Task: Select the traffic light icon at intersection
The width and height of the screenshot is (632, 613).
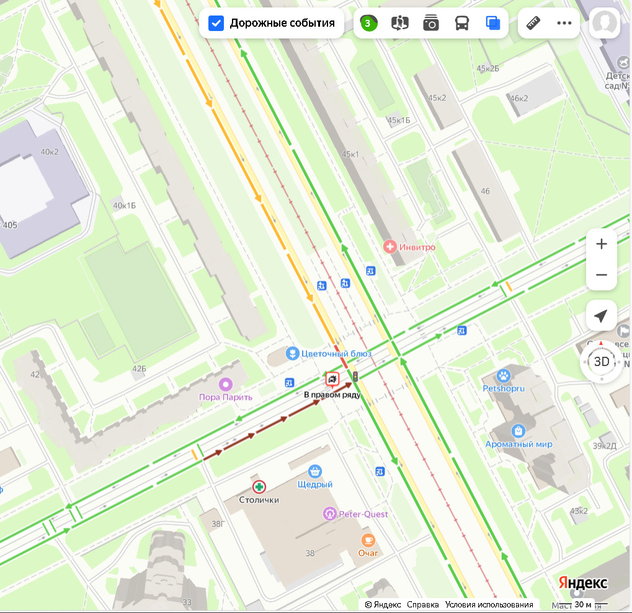Action: pos(355,376)
